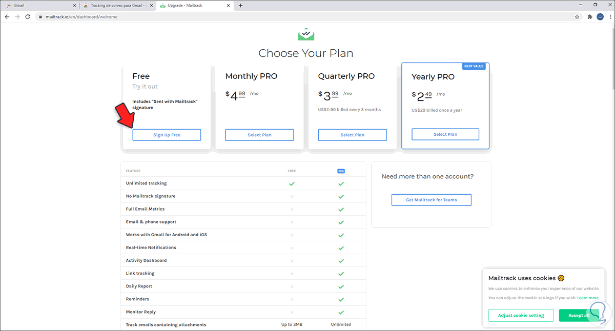Select the Quarterly PRO plan

pyautogui.click(x=352, y=135)
